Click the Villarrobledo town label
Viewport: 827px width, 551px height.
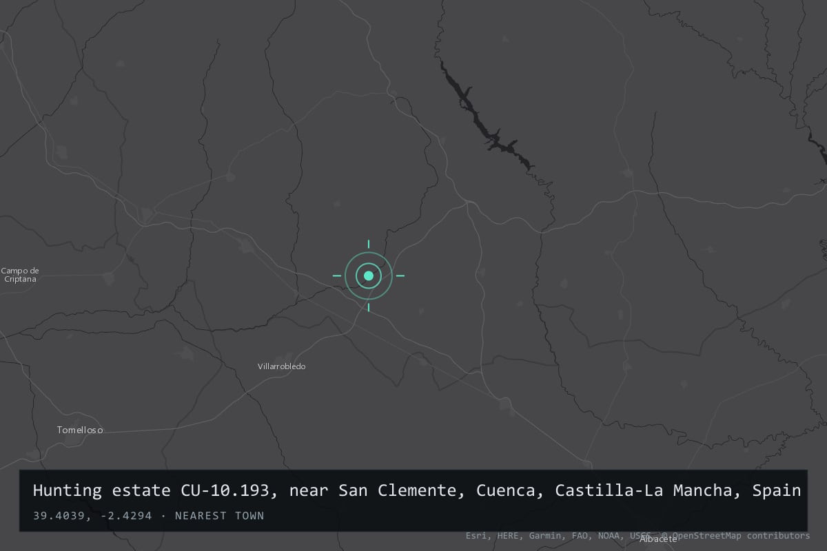(x=281, y=366)
